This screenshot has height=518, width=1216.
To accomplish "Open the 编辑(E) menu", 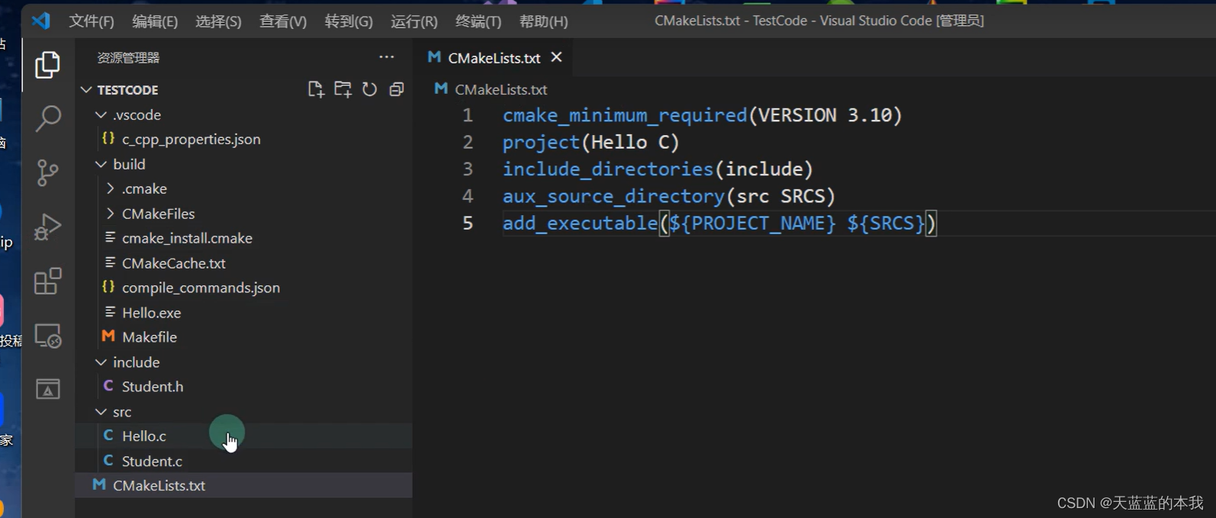I will click(155, 21).
